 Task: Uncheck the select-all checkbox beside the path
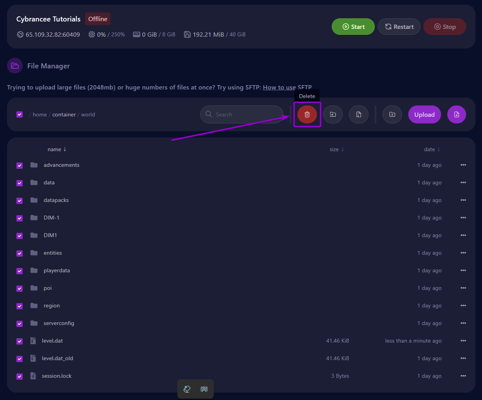20,114
